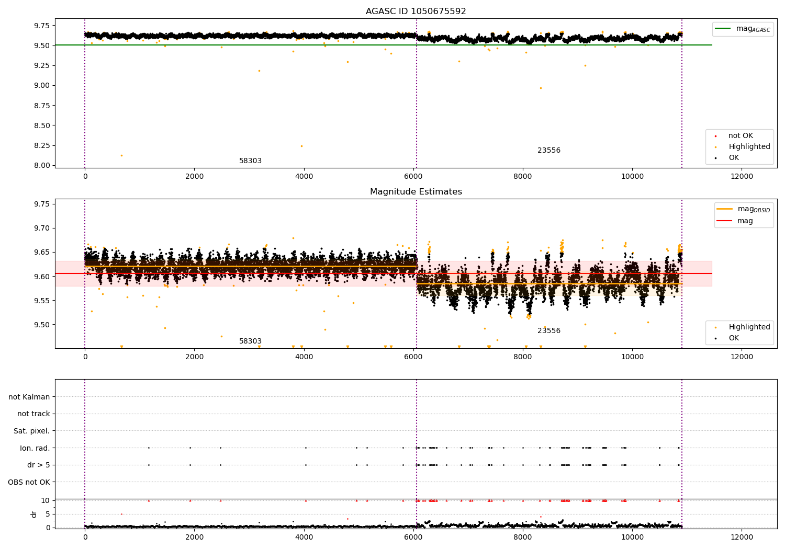Click the 9.75 y-tick label in the top plot
Image resolution: width=785 pixels, height=549 pixels.
pos(41,26)
